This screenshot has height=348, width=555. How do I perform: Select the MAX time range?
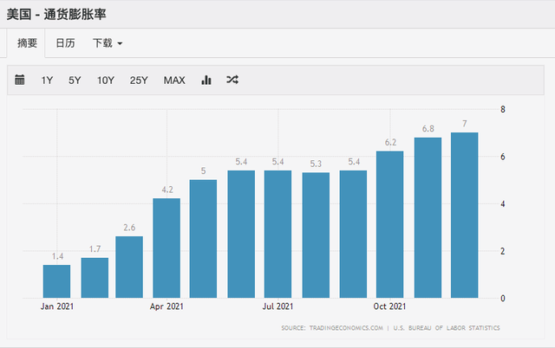(174, 81)
